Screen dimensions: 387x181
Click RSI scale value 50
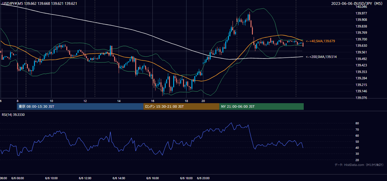(357, 141)
